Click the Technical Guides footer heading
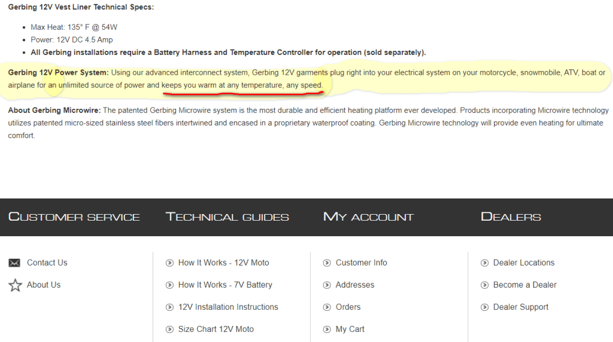Viewport: 613px width, 342px height. coord(227,216)
